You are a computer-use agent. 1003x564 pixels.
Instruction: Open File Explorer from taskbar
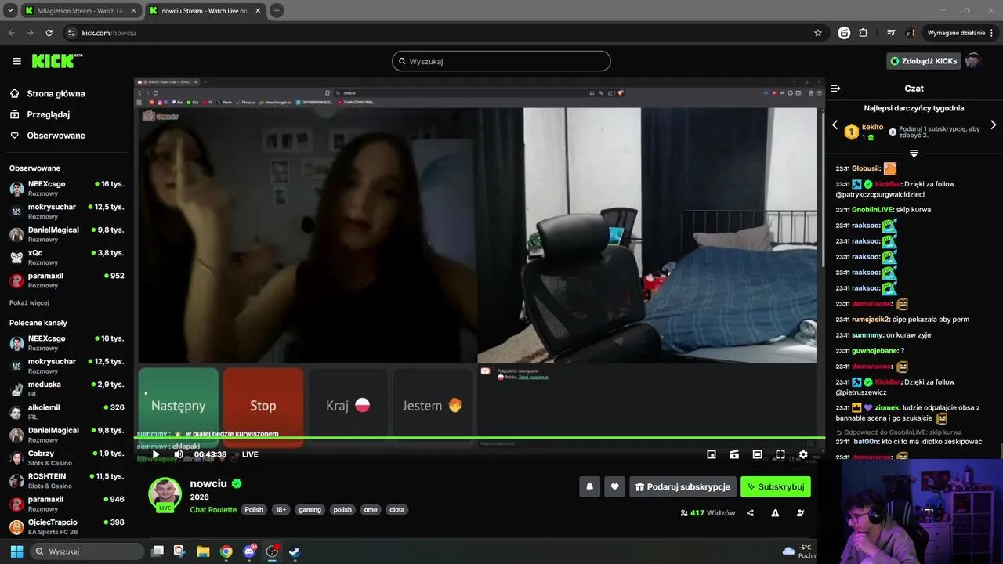coord(203,551)
